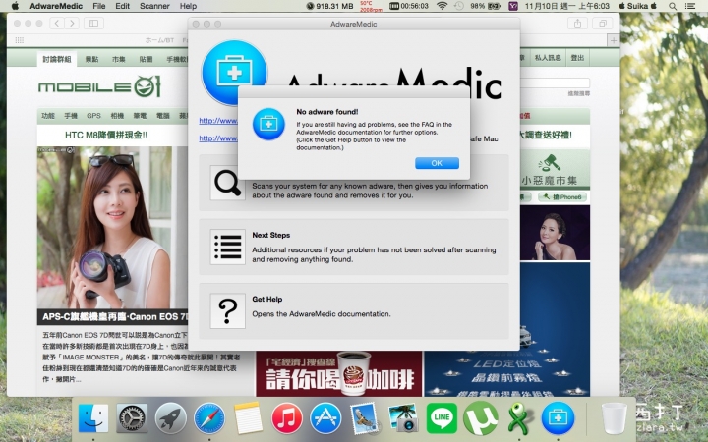The width and height of the screenshot is (708, 442).
Task: Click the 請你喝咖啡 coffee ad banner
Action: click(x=339, y=374)
